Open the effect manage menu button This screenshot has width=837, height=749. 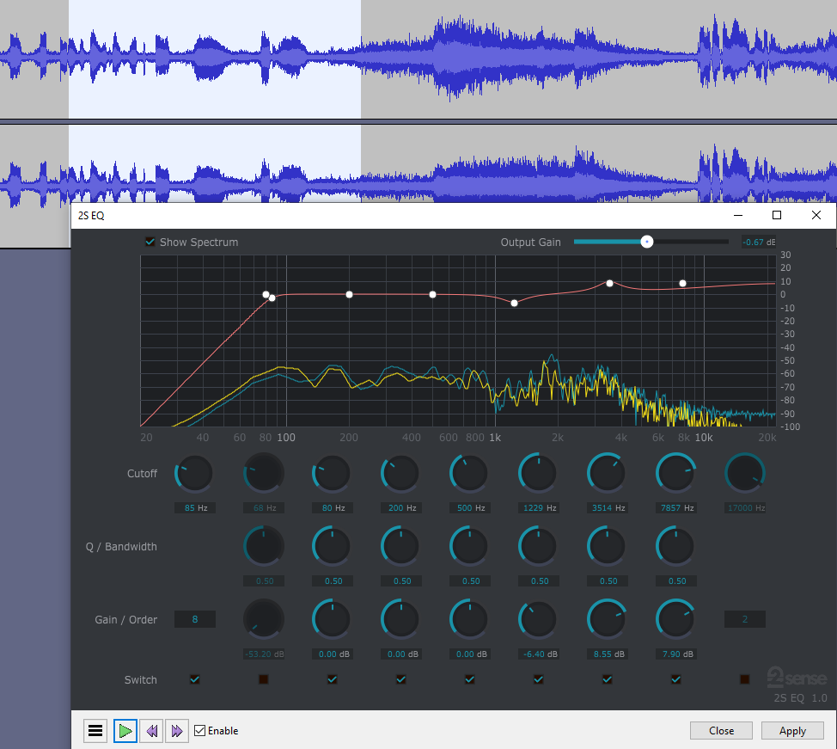pos(95,730)
